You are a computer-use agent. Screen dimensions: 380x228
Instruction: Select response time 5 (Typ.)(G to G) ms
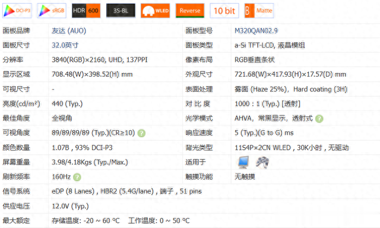[x=264, y=133]
